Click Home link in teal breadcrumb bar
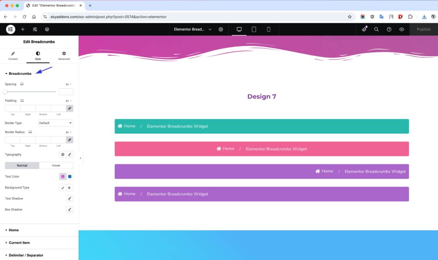 point(127,126)
